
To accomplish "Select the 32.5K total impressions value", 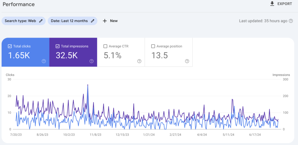I will click(x=67, y=55).
